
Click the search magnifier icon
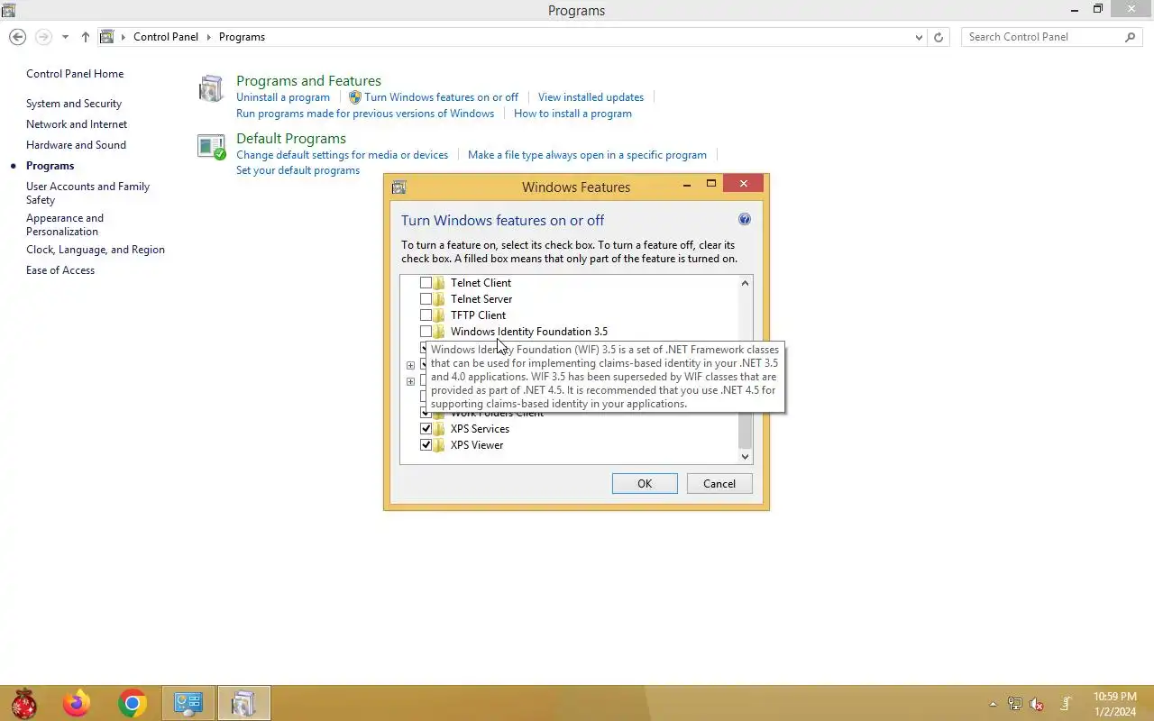pyautogui.click(x=1131, y=37)
